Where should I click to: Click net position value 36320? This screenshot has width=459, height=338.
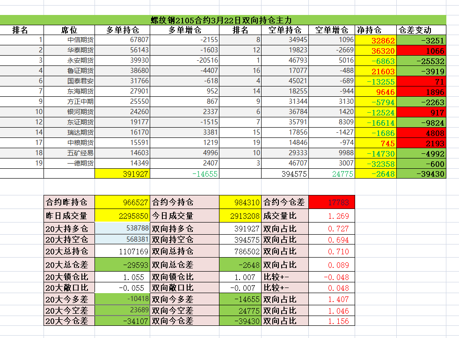[375, 50]
